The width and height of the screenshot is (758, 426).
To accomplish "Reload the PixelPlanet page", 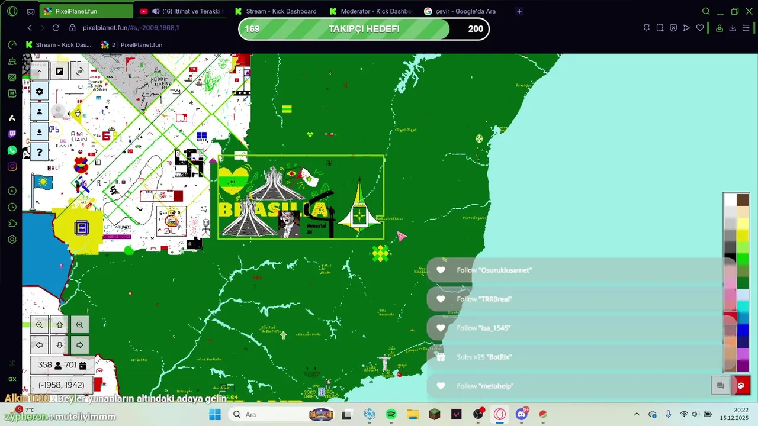I will point(56,28).
